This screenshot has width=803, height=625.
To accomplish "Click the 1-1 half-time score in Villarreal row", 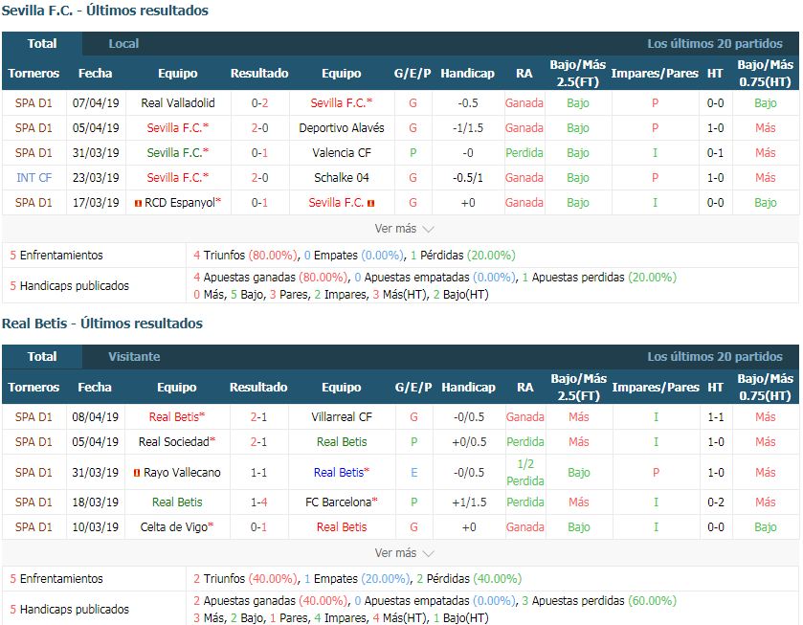I will pyautogui.click(x=716, y=417).
